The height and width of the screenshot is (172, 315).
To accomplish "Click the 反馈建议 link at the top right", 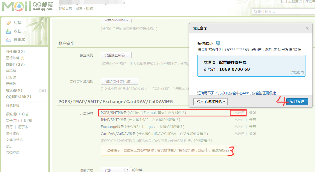I will pyautogui.click(x=295, y=1).
